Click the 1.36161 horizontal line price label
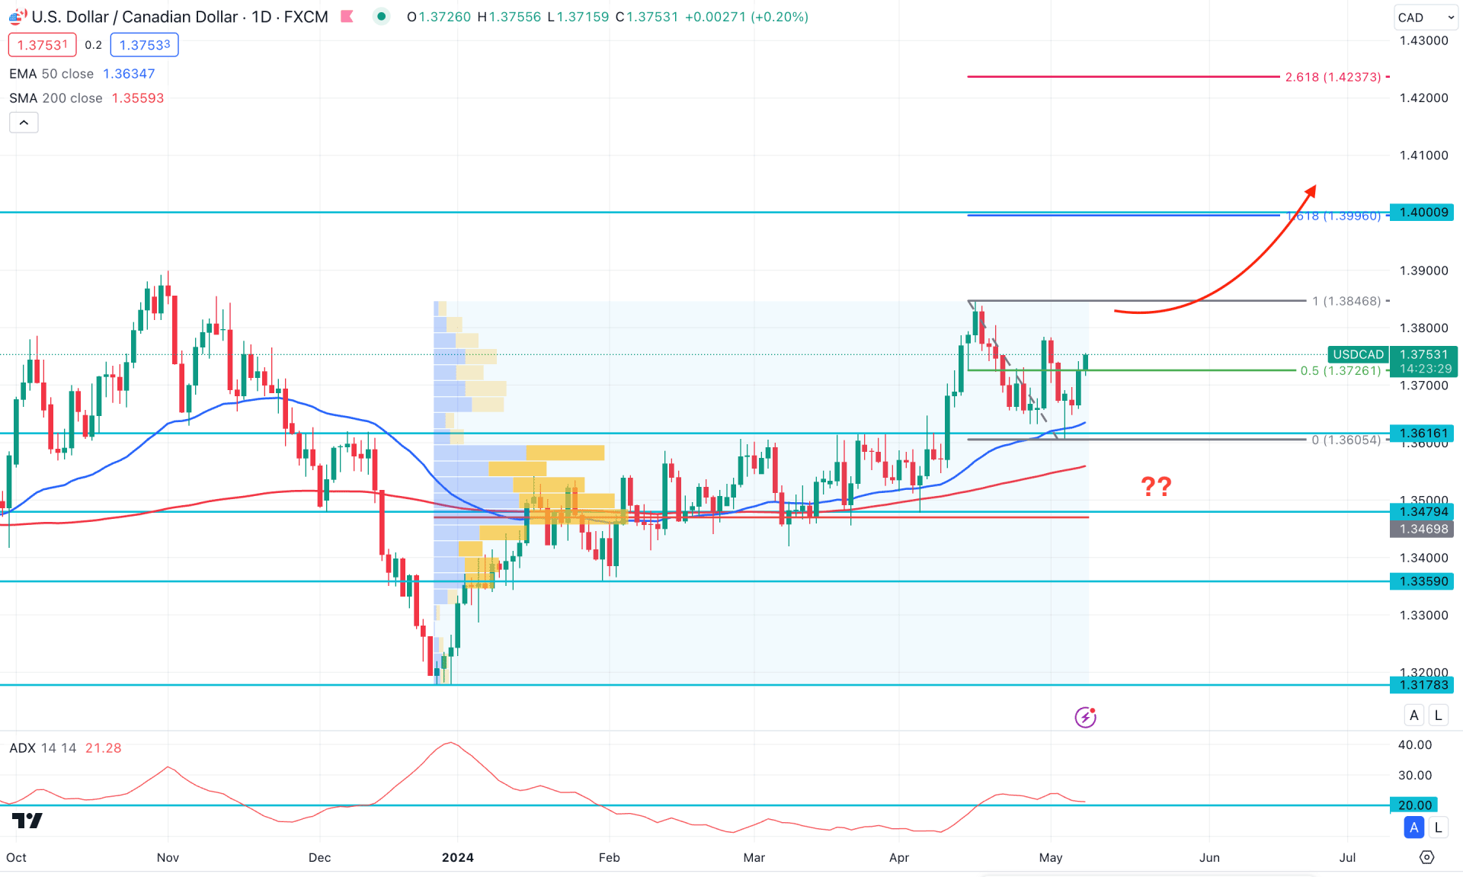The width and height of the screenshot is (1463, 877). (x=1422, y=434)
